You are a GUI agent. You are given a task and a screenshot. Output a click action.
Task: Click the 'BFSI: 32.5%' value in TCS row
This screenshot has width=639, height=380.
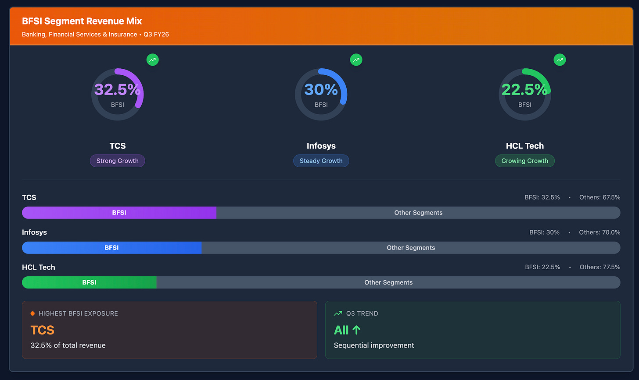tap(542, 197)
